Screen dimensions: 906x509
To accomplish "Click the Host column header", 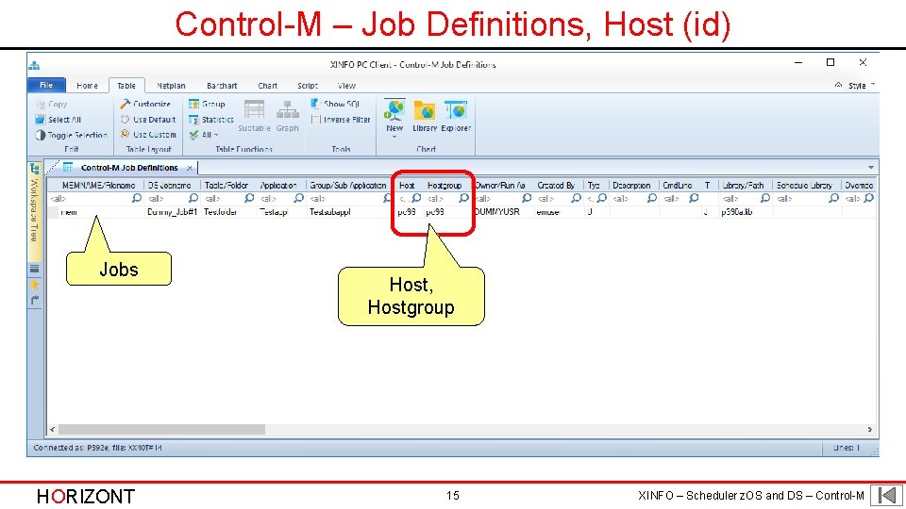I will coord(409,186).
